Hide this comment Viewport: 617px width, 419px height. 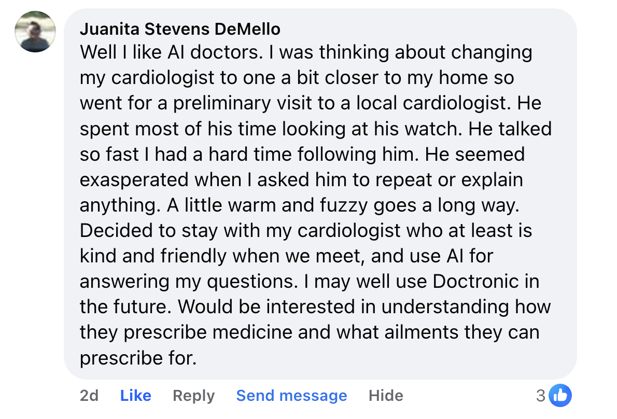point(386,396)
